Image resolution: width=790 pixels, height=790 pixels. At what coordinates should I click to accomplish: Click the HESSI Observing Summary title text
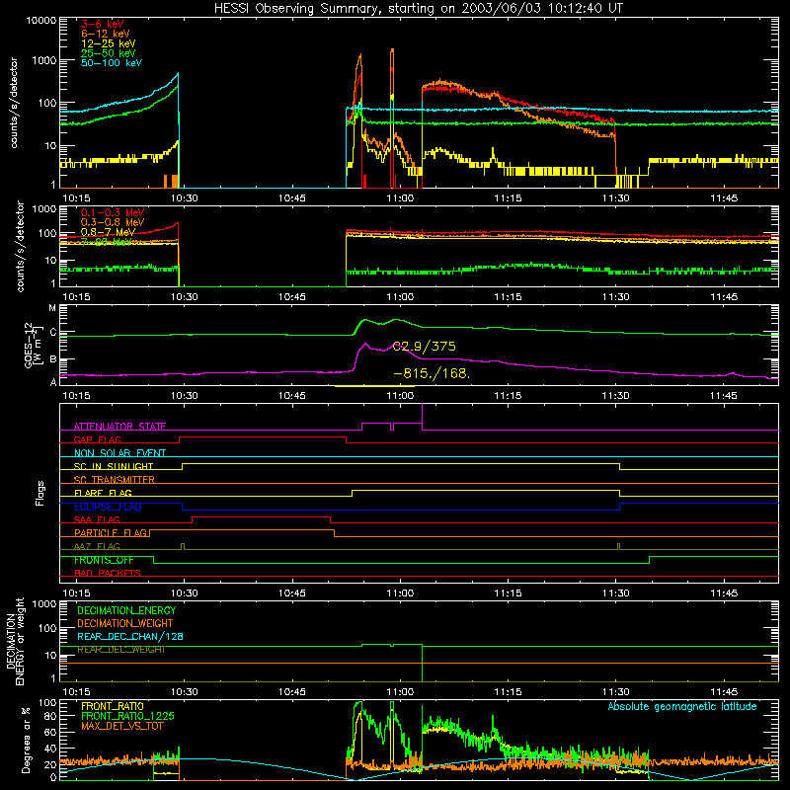pos(418,9)
